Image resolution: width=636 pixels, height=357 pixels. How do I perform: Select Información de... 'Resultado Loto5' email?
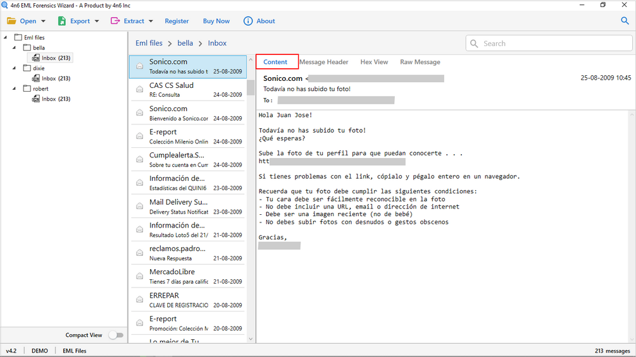pyautogui.click(x=188, y=229)
